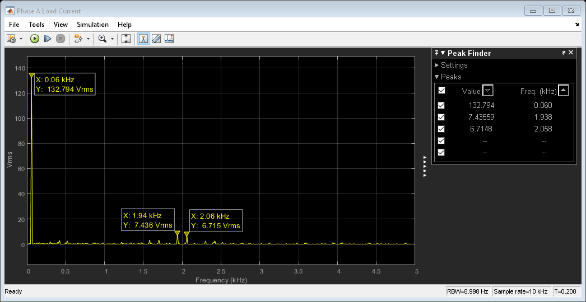Open the zoom tool dropdown arrow
Image resolution: width=586 pixels, height=302 pixels.
pyautogui.click(x=111, y=39)
